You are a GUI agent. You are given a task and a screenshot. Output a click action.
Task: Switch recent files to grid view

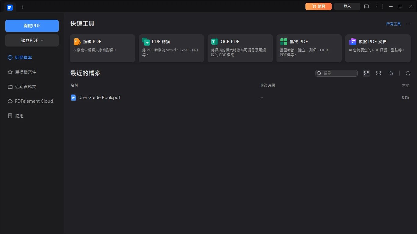tap(379, 73)
